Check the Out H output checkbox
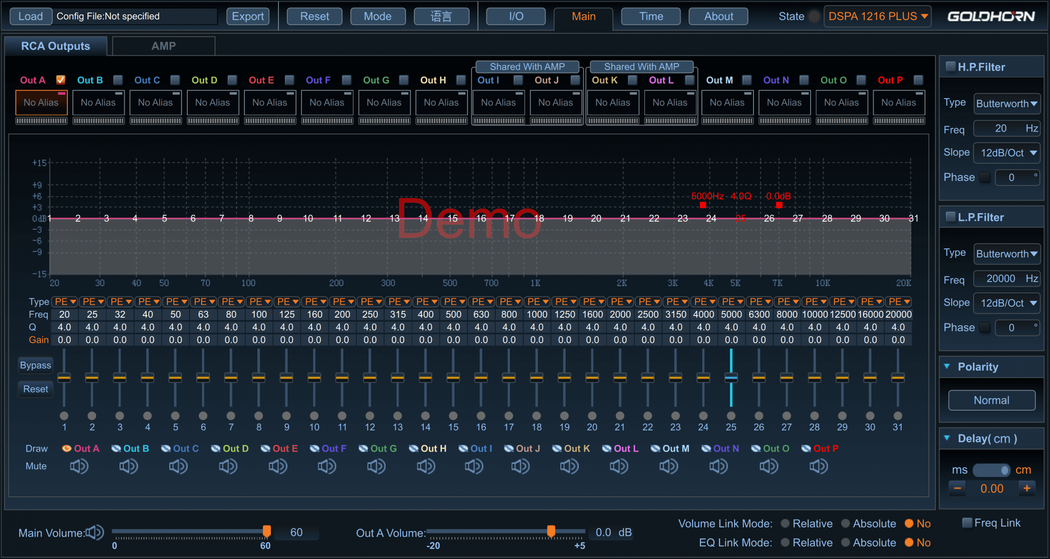This screenshot has height=559, width=1050. click(461, 80)
